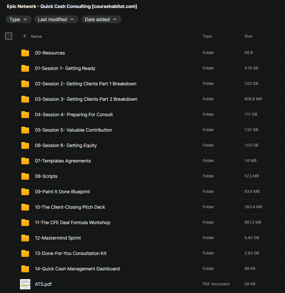Click the 12-Mastermind Sprint folder icon
Viewport: 285px width, 293px height.
tap(25, 238)
